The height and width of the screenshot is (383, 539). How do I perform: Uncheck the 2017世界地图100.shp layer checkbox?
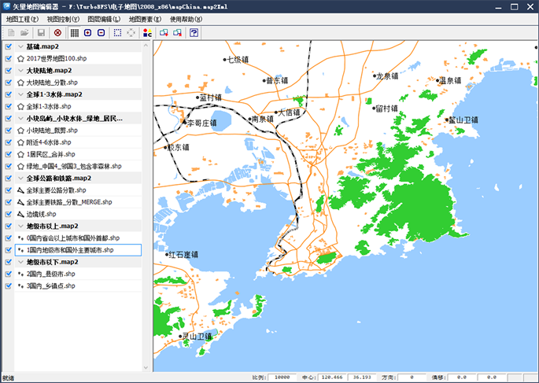8,58
